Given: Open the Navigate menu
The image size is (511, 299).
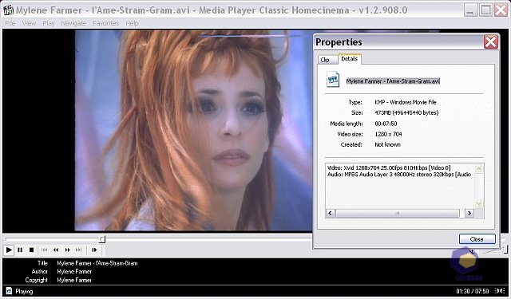Looking at the screenshot, I should click(x=73, y=23).
